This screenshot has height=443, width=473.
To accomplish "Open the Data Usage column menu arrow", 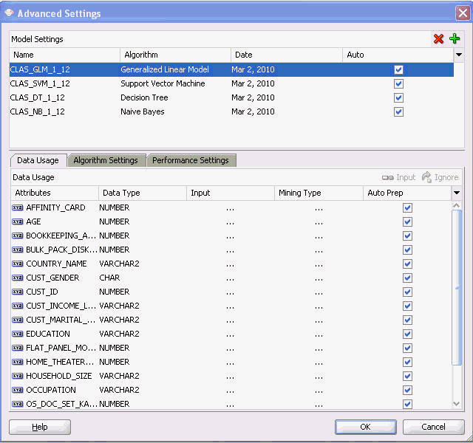I will tap(456, 193).
